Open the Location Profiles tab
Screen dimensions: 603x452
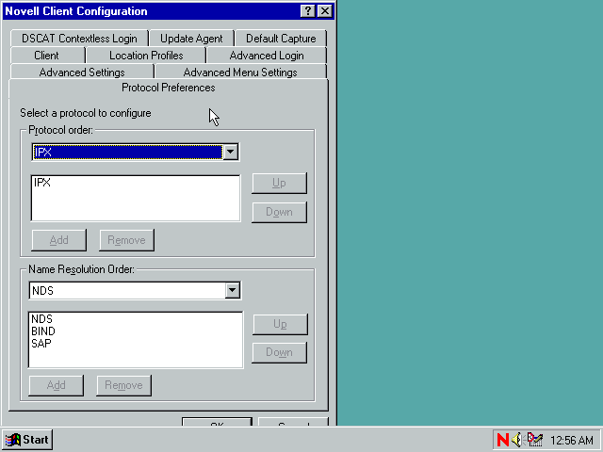click(x=146, y=56)
